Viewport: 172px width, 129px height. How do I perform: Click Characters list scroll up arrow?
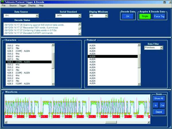pyautogui.click(x=53, y=45)
